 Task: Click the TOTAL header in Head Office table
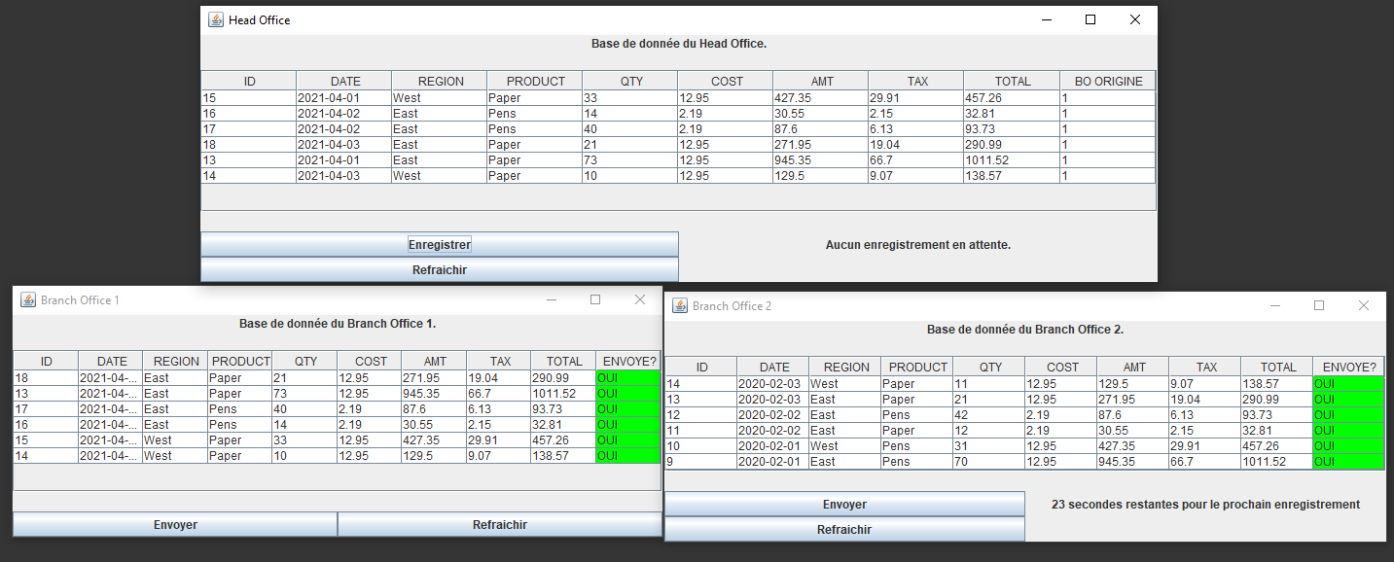click(x=1012, y=82)
